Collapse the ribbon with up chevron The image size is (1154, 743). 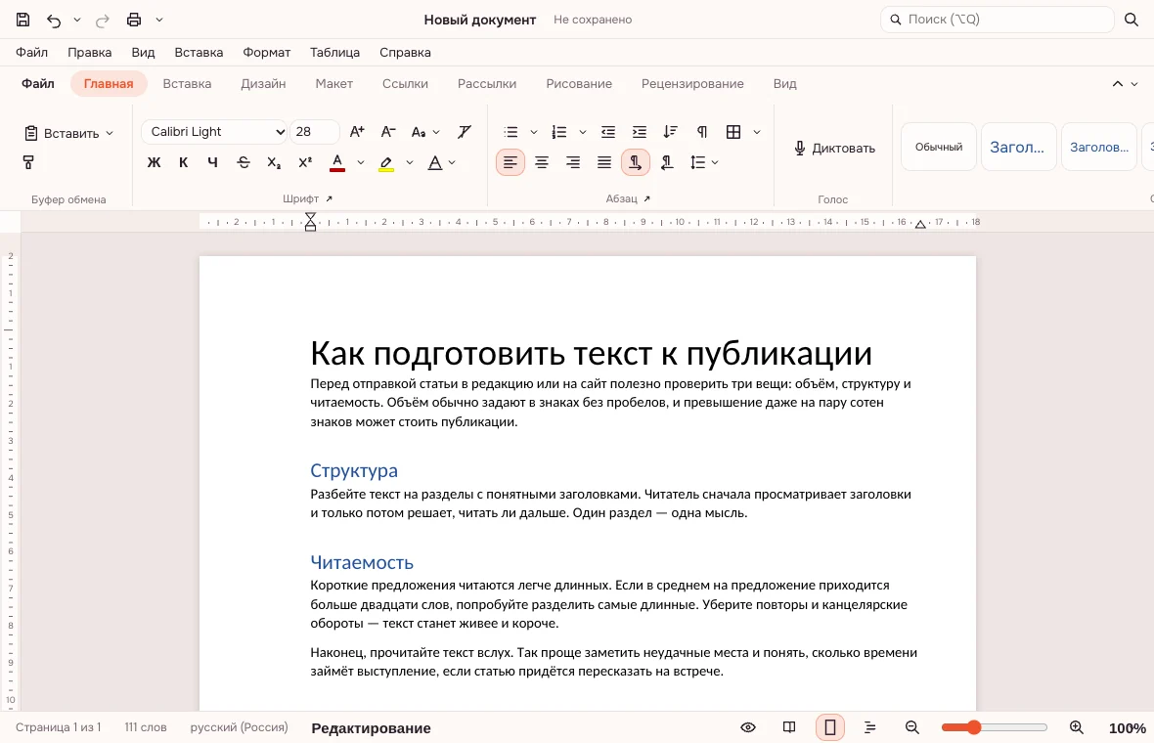coord(1117,84)
